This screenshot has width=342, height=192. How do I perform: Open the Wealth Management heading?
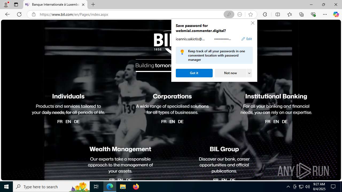pos(120,149)
